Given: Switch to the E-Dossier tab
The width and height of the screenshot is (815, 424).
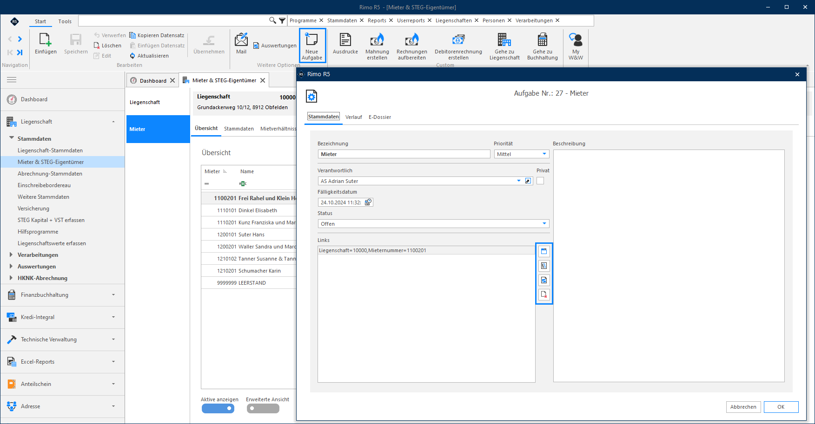Looking at the screenshot, I should pyautogui.click(x=380, y=117).
